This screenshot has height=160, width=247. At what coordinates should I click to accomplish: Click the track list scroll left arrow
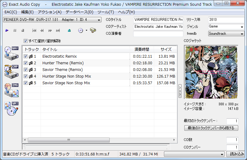25,140
